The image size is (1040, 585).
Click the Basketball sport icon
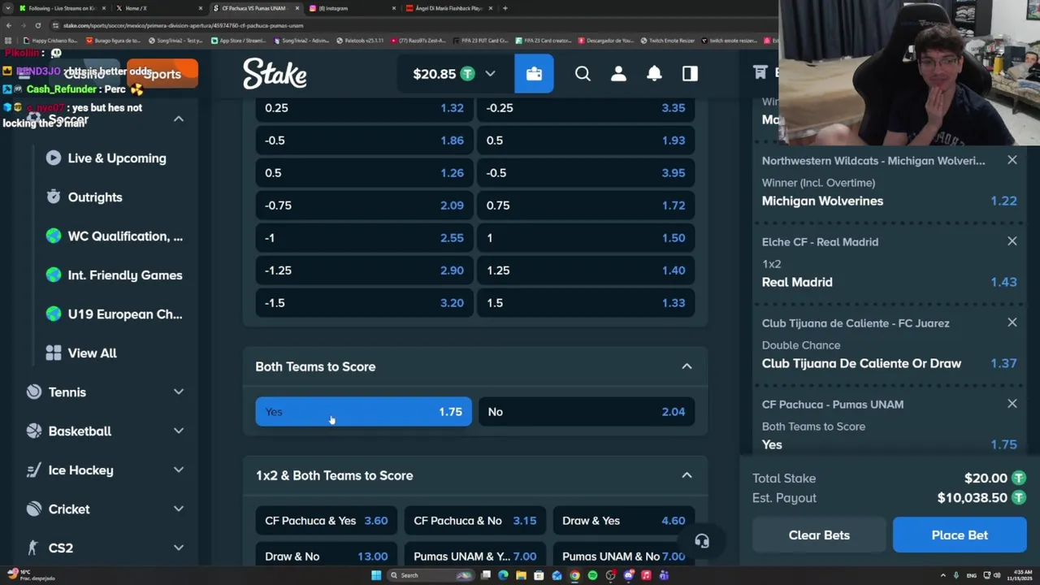tap(33, 431)
